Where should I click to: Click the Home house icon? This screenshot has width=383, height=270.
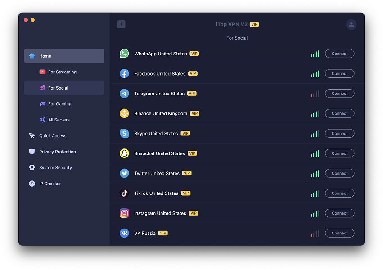click(32, 56)
